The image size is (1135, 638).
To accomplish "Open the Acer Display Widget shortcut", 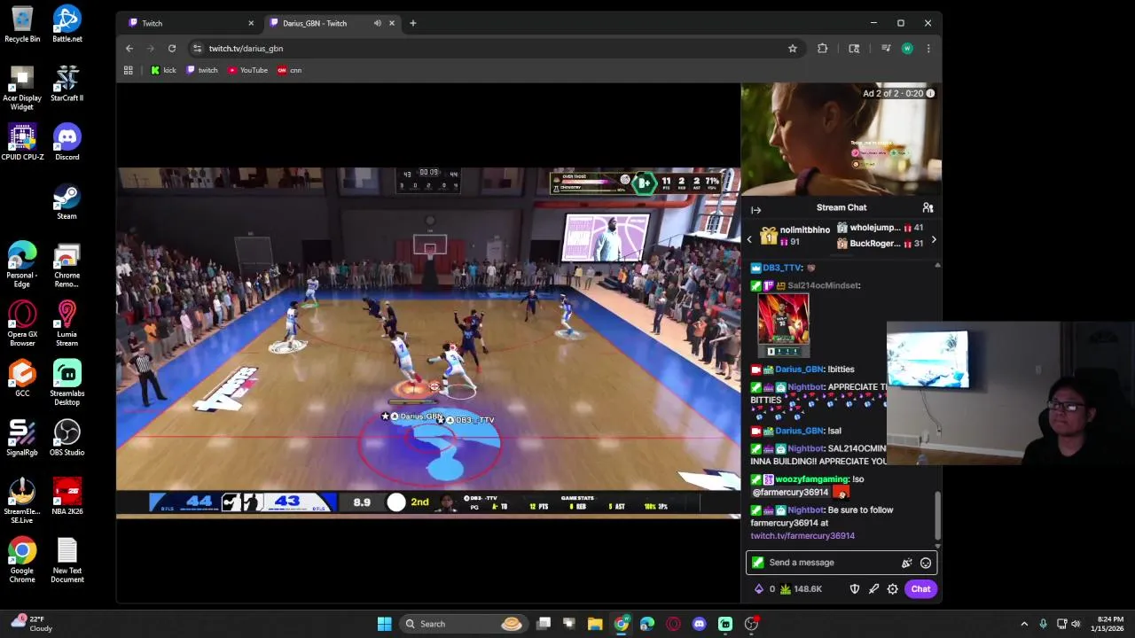I will 22,88.
